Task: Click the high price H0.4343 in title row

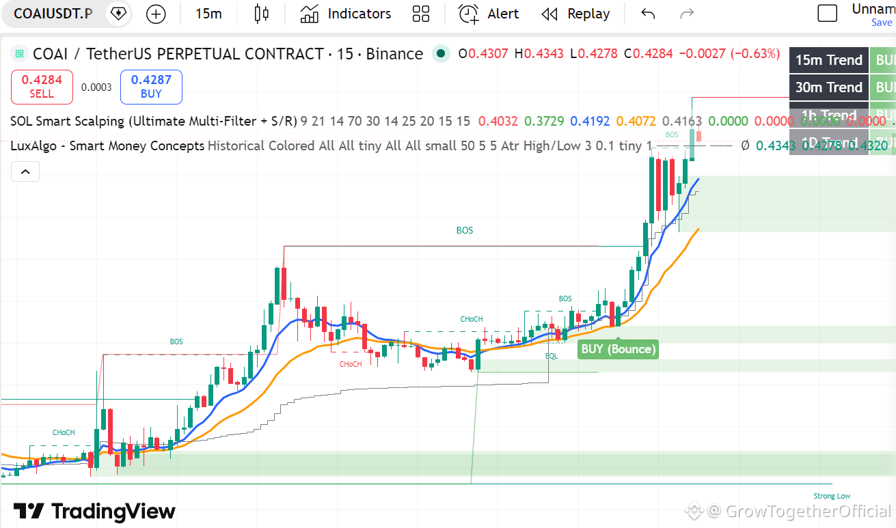Action: (x=539, y=53)
